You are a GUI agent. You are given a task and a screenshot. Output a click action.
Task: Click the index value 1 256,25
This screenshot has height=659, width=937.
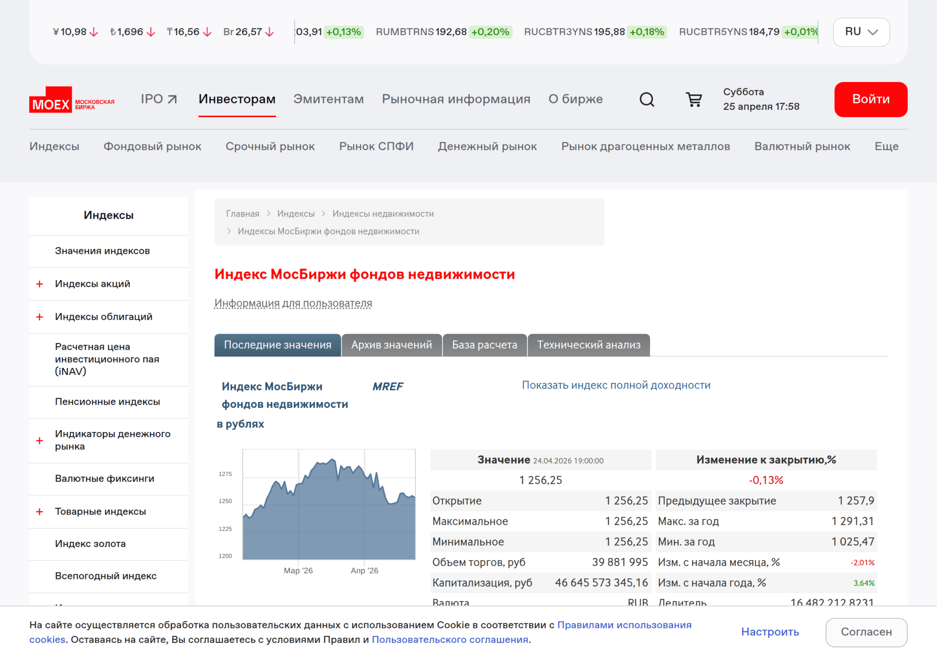click(540, 481)
